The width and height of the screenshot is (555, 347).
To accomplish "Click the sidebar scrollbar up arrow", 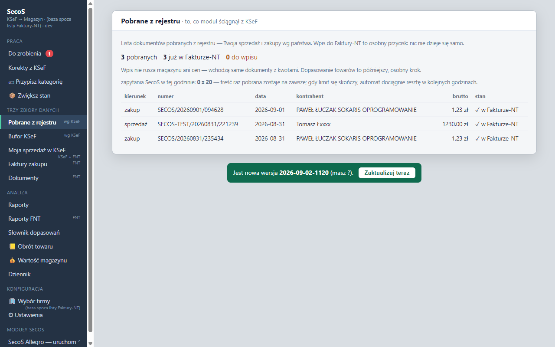I will (90, 4).
